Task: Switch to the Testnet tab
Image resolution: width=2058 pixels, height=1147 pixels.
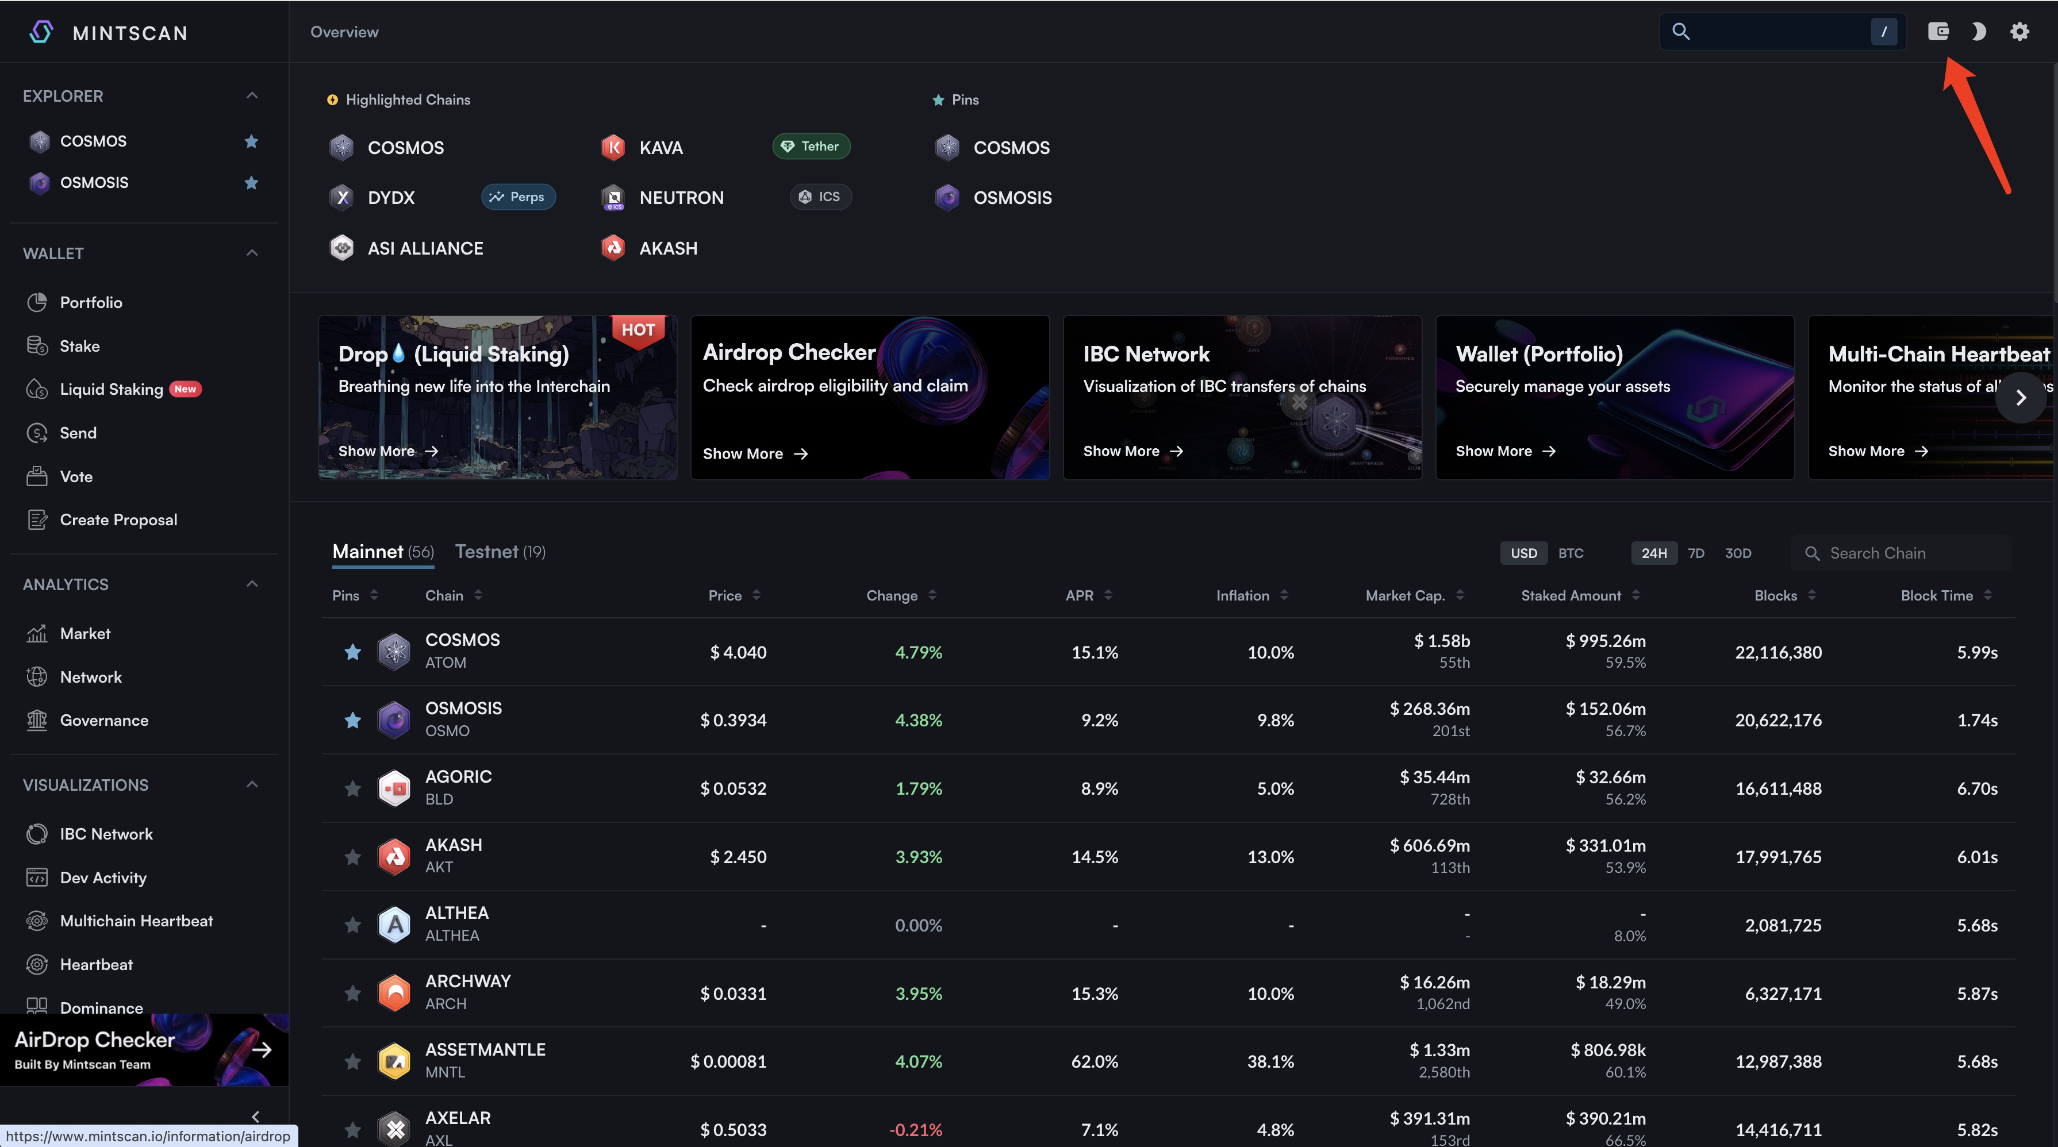Action: 500,552
